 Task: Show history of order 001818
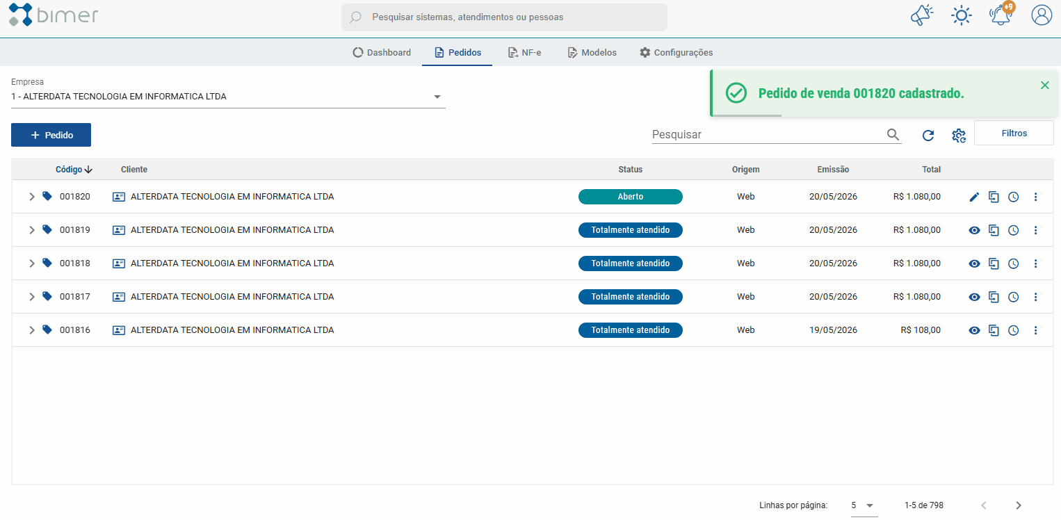click(1014, 264)
